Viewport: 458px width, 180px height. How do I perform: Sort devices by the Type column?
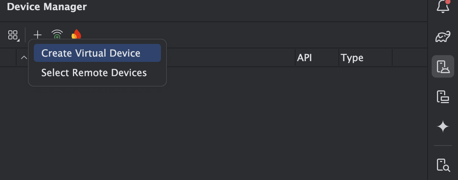pos(352,58)
